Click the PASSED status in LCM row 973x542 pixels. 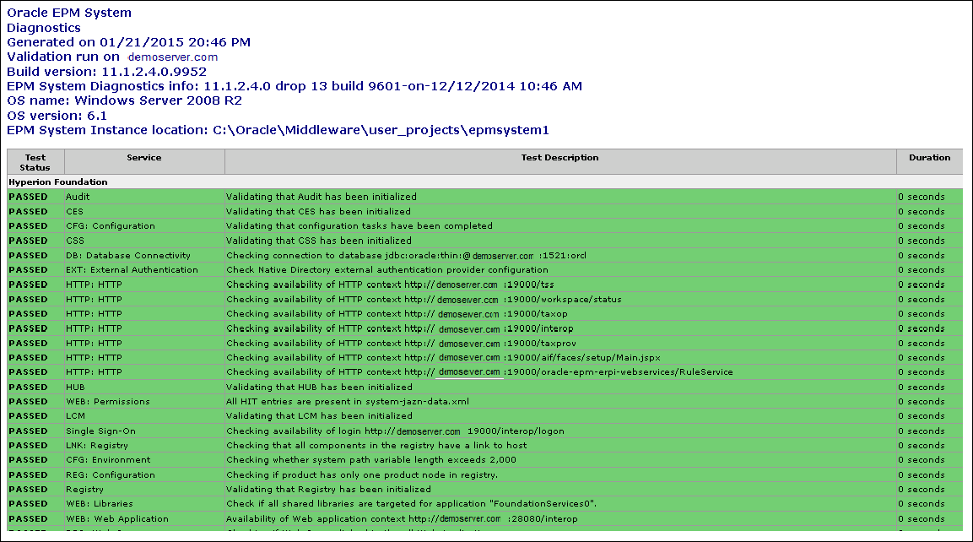point(28,416)
